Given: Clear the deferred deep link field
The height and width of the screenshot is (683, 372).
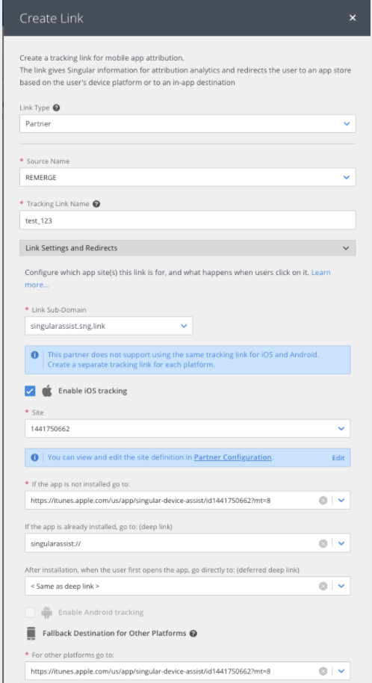Looking at the screenshot, I should coord(323,587).
